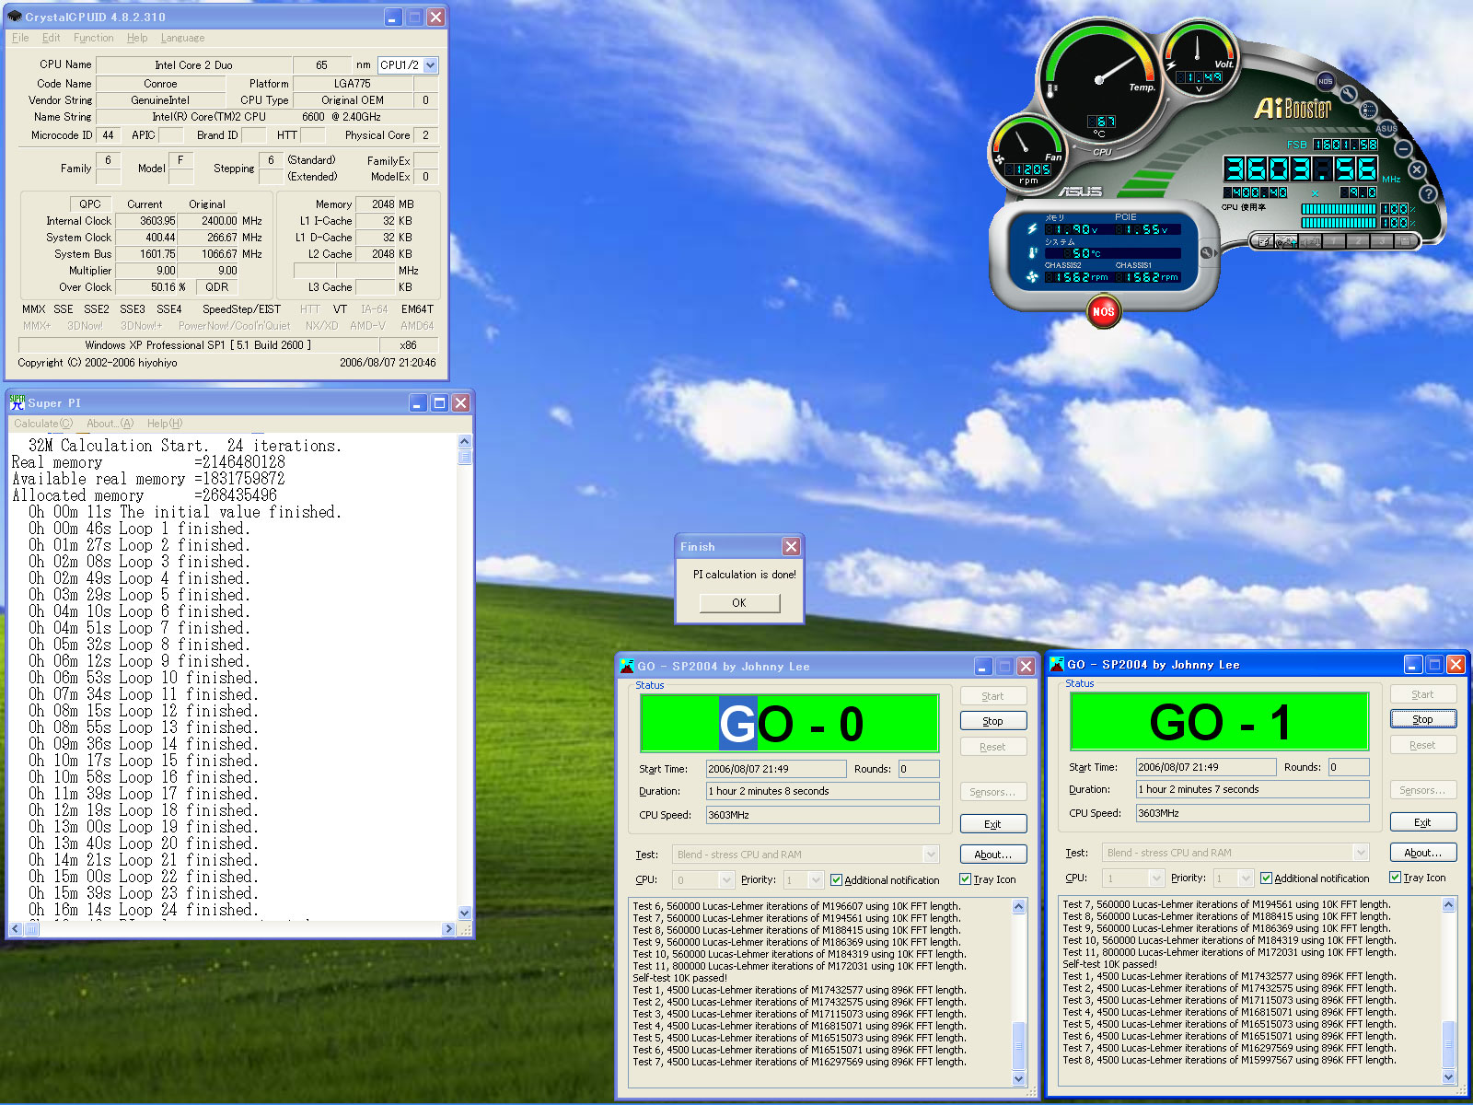This screenshot has height=1105, width=1473.
Task: Select AiBooster profile 3 button
Action: [x=1382, y=240]
